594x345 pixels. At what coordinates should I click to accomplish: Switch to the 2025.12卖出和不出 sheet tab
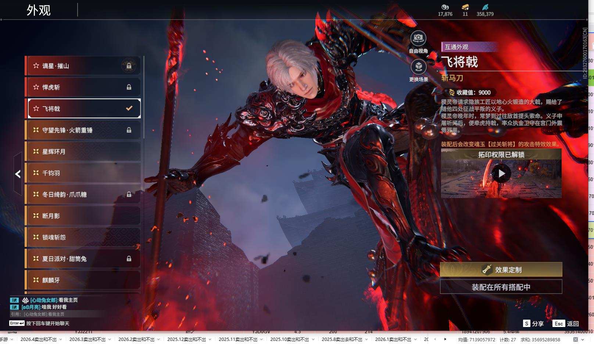(187, 339)
